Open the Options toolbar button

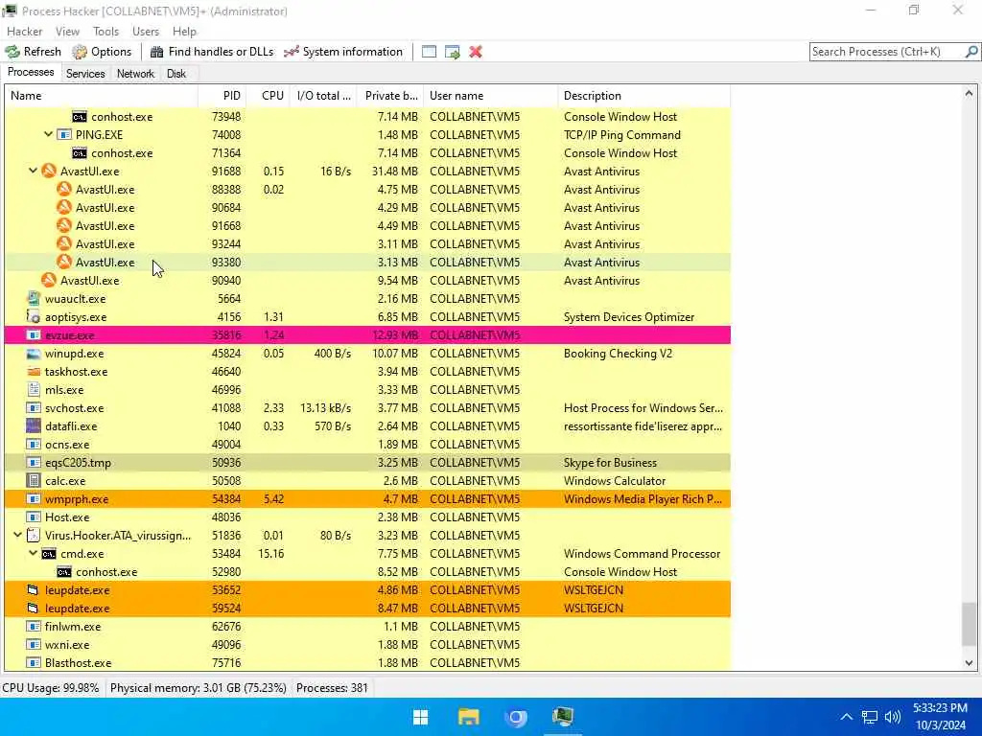[x=102, y=52]
